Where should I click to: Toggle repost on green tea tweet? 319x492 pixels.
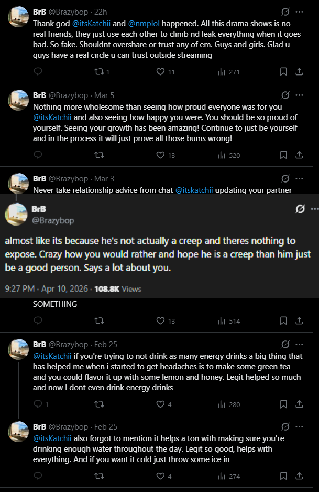click(x=99, y=404)
